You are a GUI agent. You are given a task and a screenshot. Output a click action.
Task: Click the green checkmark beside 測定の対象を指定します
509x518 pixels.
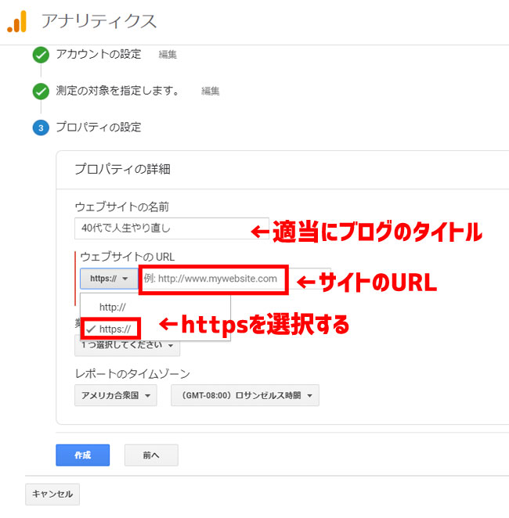(41, 92)
